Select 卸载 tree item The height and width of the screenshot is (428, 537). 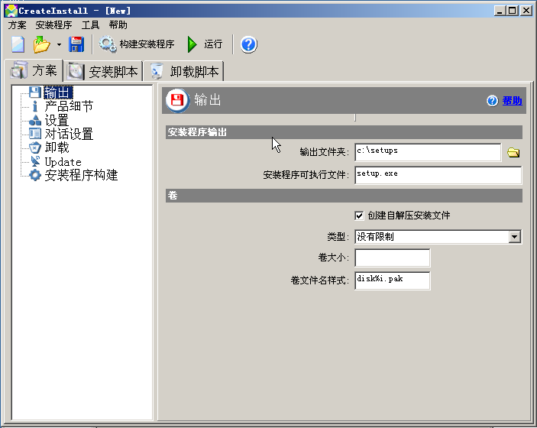click(57, 148)
